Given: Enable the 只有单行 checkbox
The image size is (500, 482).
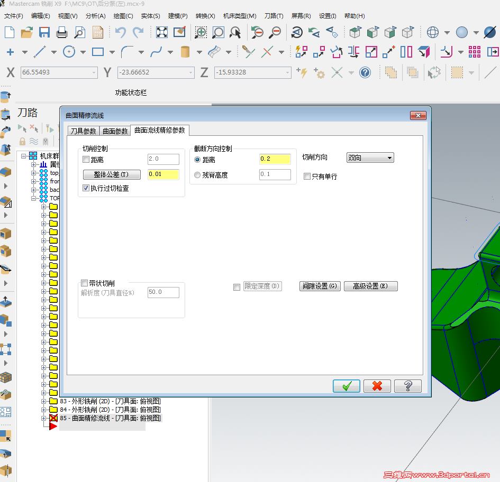Looking at the screenshot, I should coord(307,176).
